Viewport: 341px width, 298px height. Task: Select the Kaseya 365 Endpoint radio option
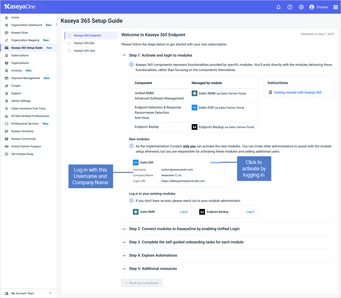[x=69, y=36]
